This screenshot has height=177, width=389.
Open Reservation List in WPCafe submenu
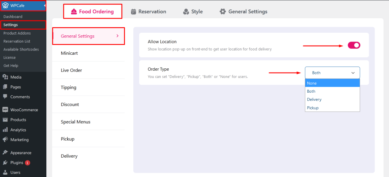tap(17, 41)
